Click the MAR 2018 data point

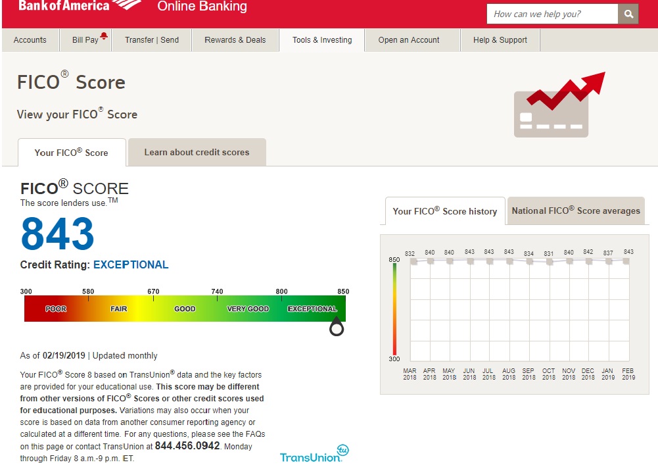(413, 262)
